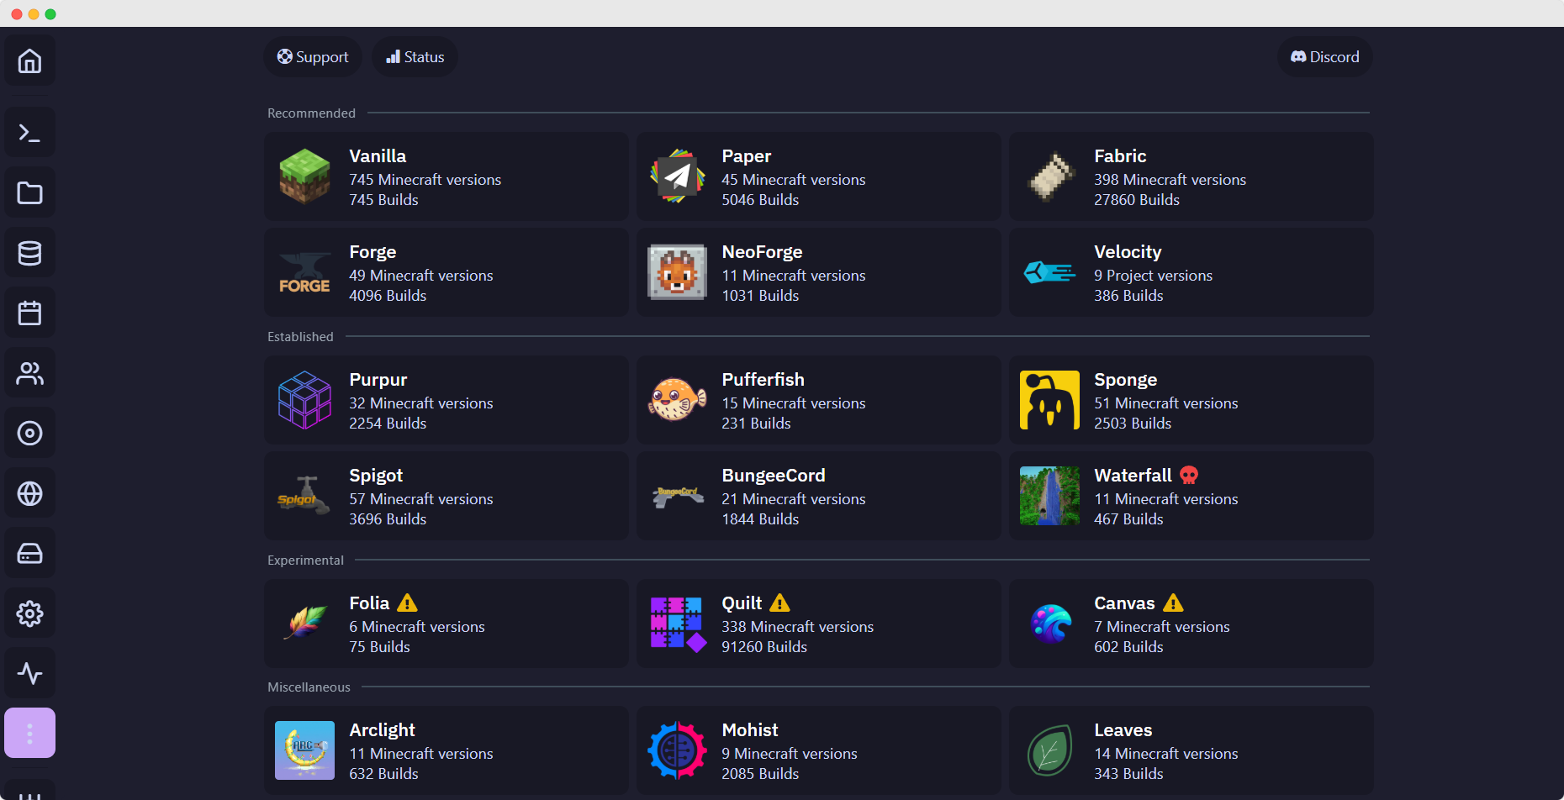Click the Arclight logo thumbnail

(x=304, y=750)
